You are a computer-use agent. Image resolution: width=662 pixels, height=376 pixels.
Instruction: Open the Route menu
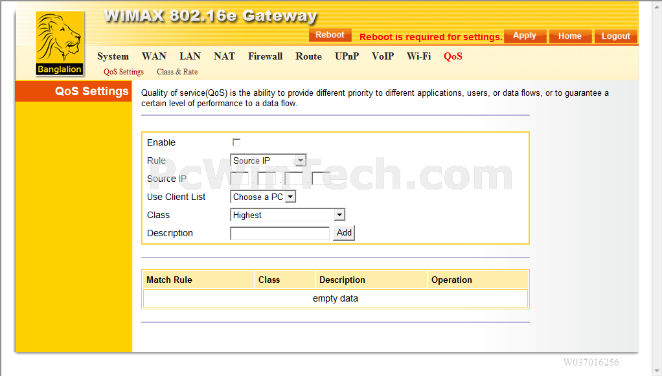click(308, 56)
